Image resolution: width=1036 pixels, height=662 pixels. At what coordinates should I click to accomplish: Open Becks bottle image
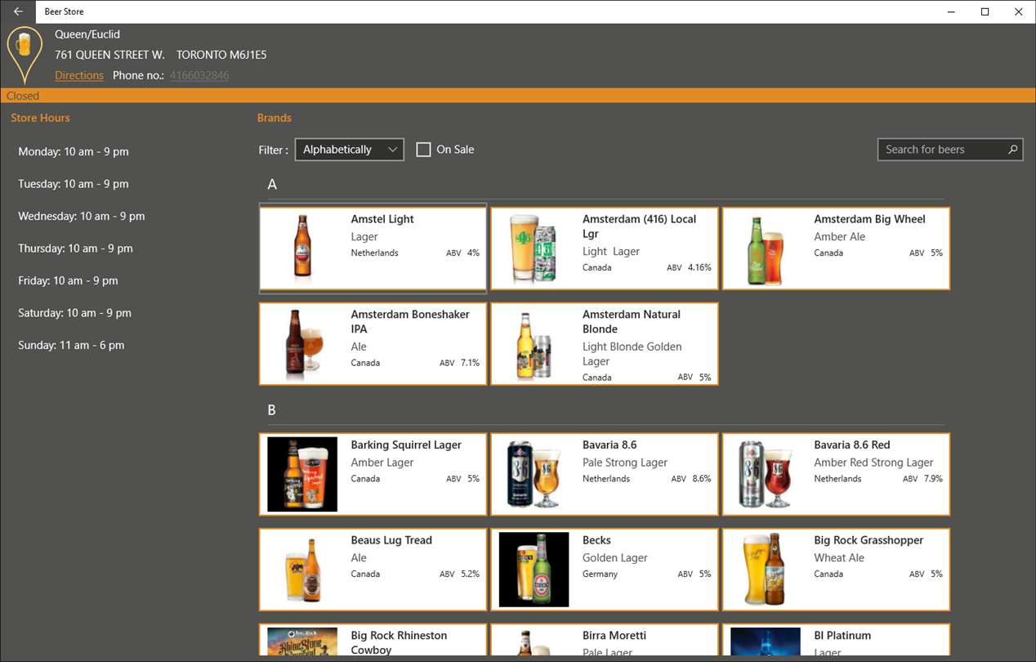pos(534,570)
